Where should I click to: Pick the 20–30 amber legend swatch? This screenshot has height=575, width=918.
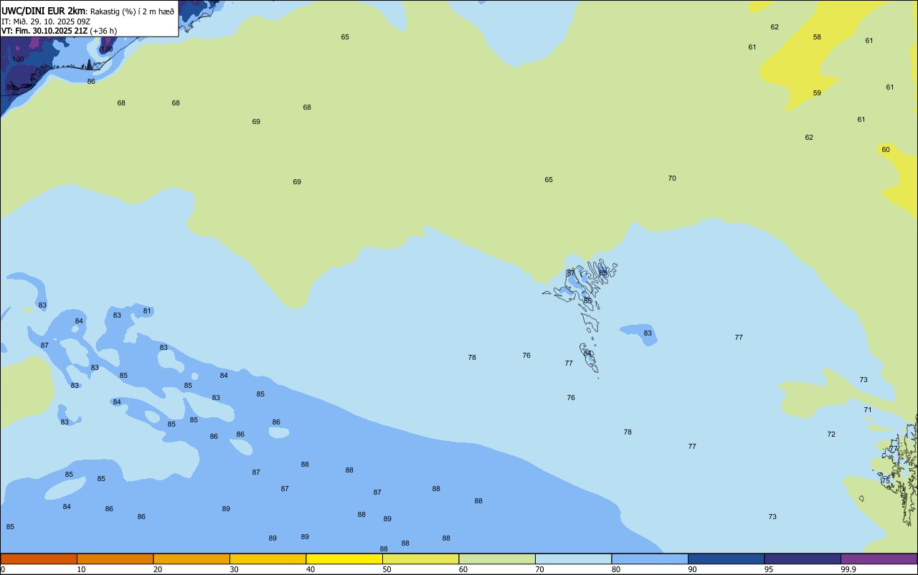(191, 559)
